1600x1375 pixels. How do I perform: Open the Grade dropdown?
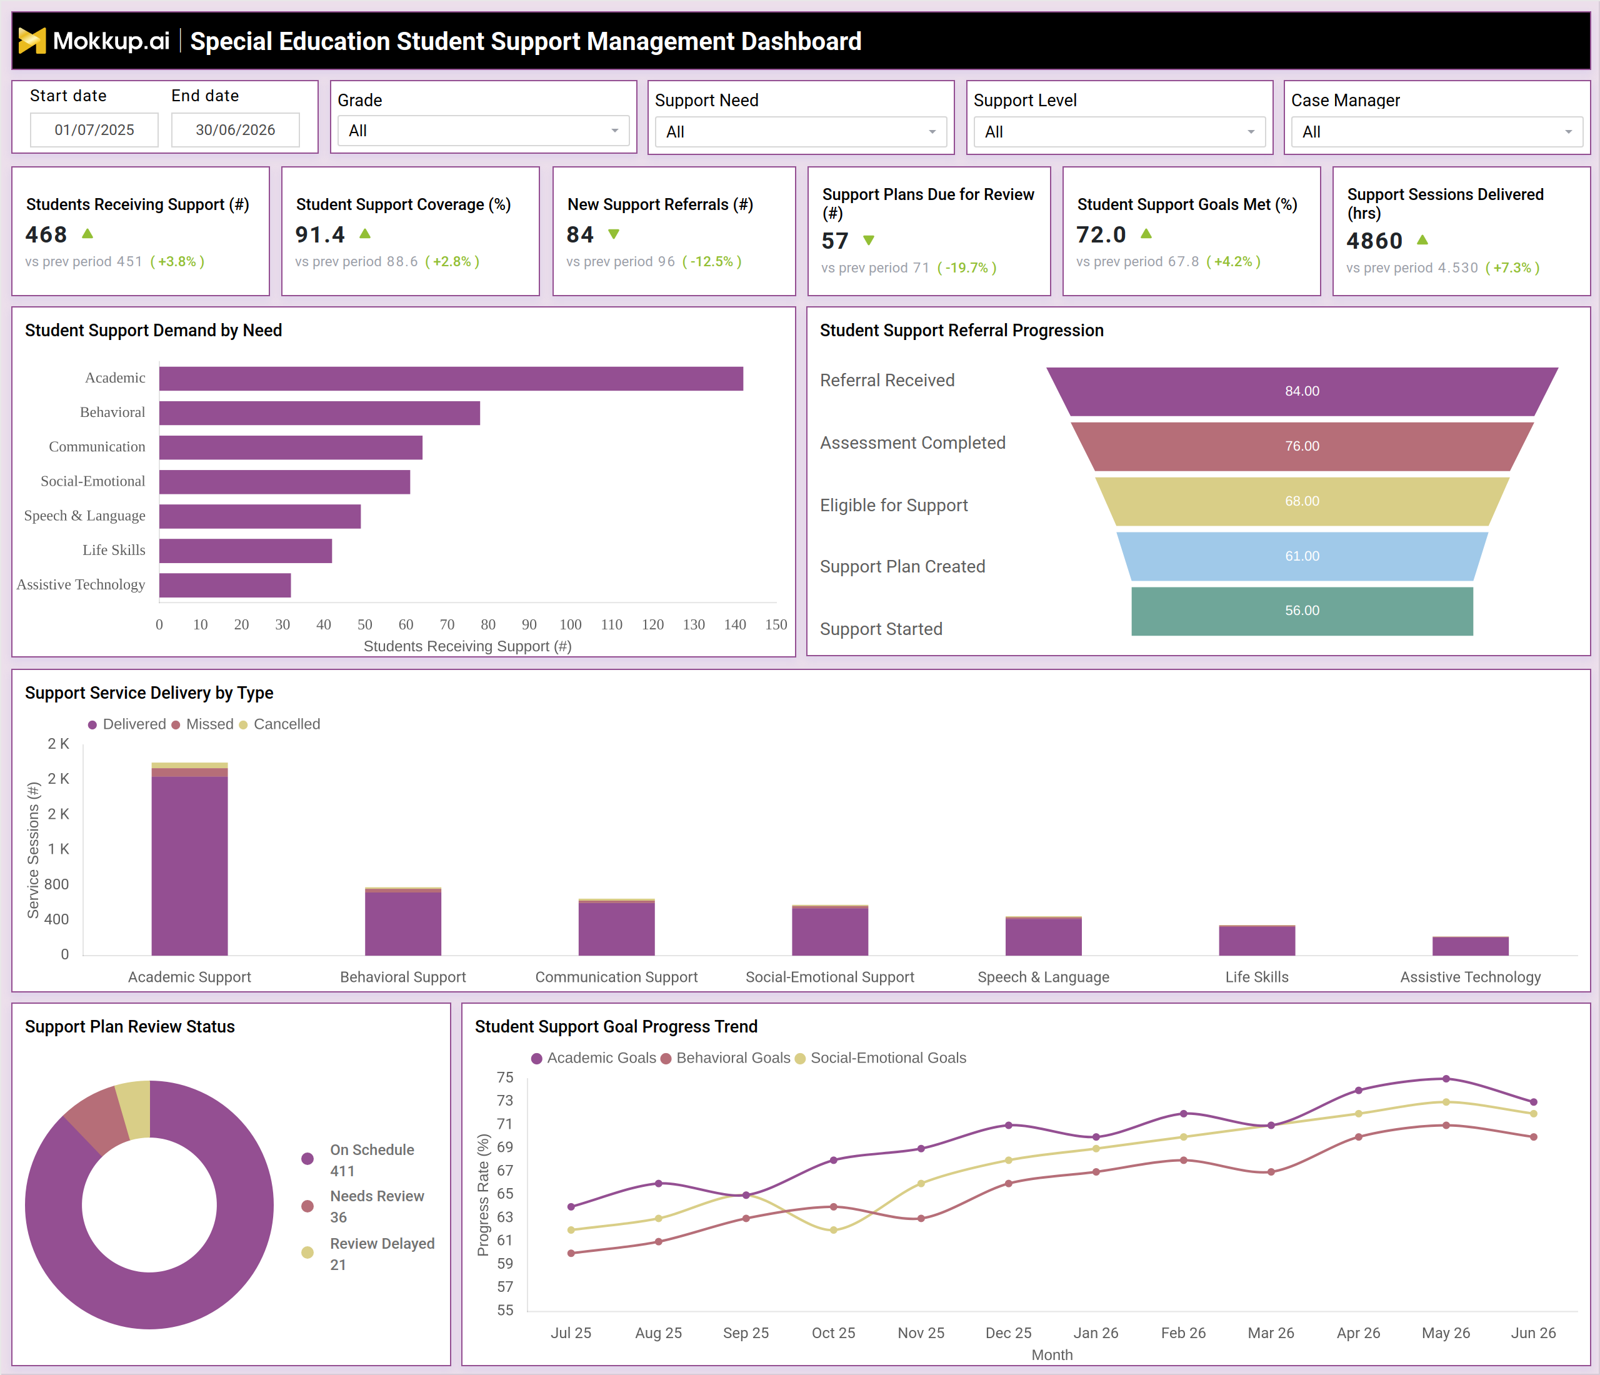[483, 131]
